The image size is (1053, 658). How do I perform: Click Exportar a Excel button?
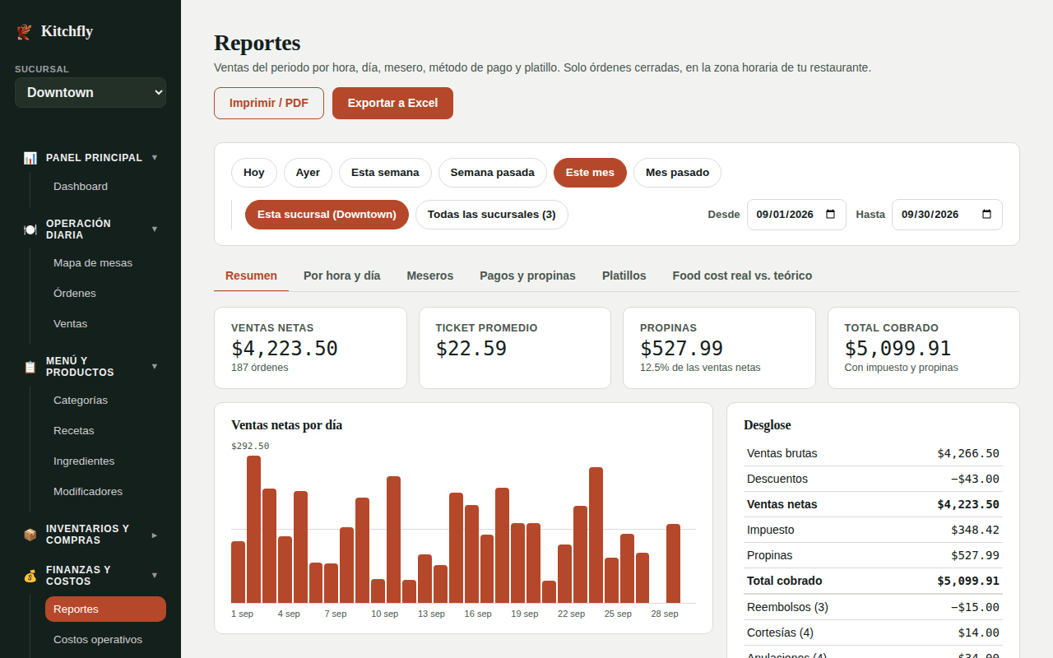pos(392,104)
